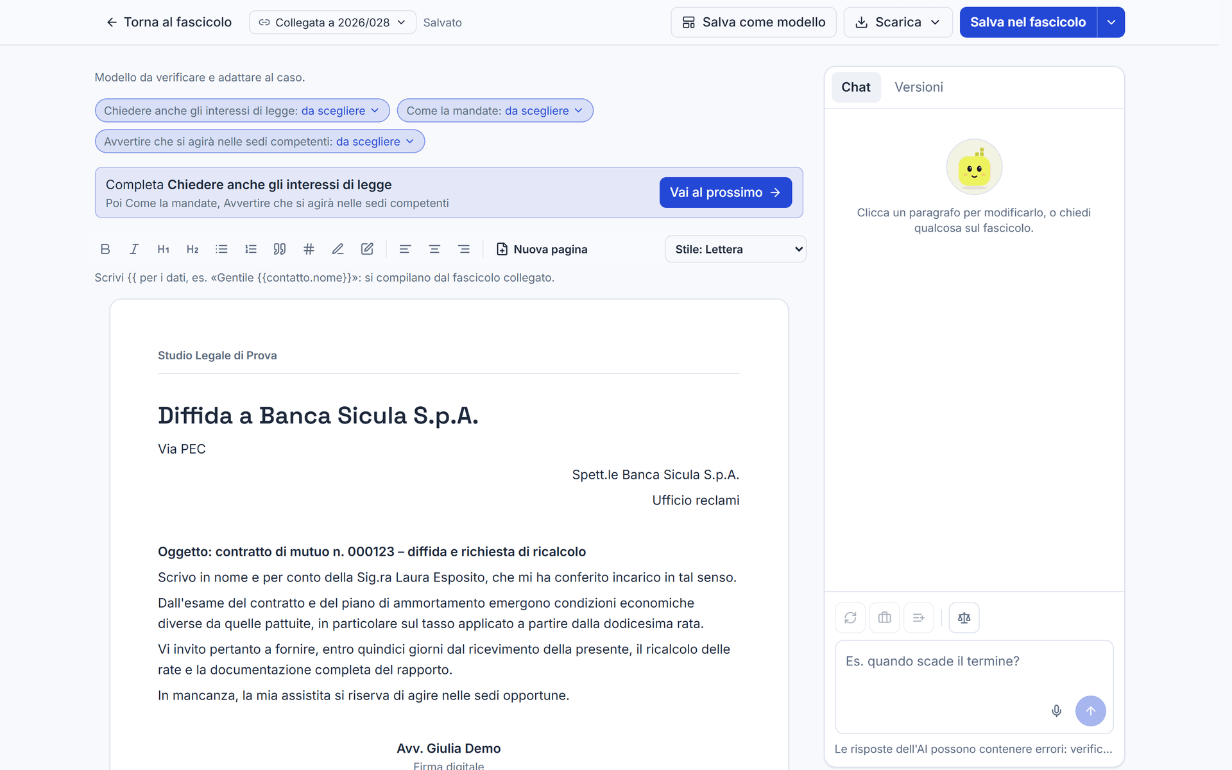This screenshot has width=1232, height=770.
Task: Click the square-and-pencil edit icon
Action: coord(367,249)
